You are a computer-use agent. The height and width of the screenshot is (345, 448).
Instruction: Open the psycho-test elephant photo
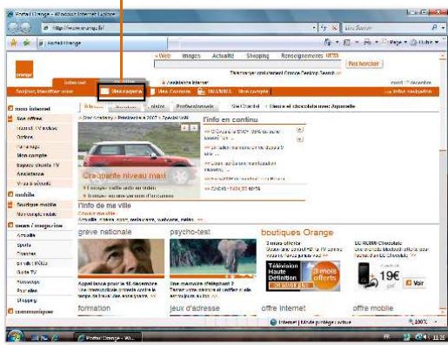tap(213, 256)
